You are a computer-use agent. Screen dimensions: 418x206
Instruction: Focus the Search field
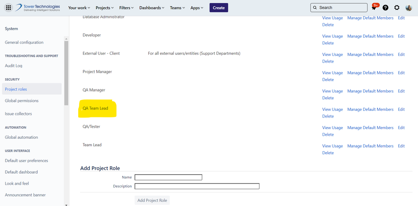click(339, 8)
